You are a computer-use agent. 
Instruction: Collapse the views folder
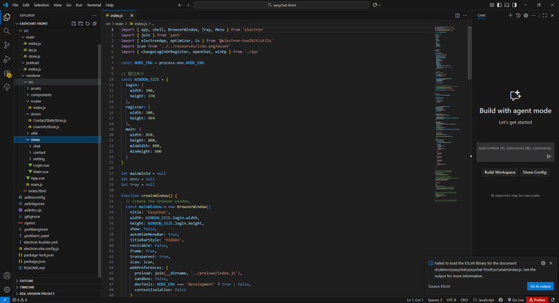35,139
